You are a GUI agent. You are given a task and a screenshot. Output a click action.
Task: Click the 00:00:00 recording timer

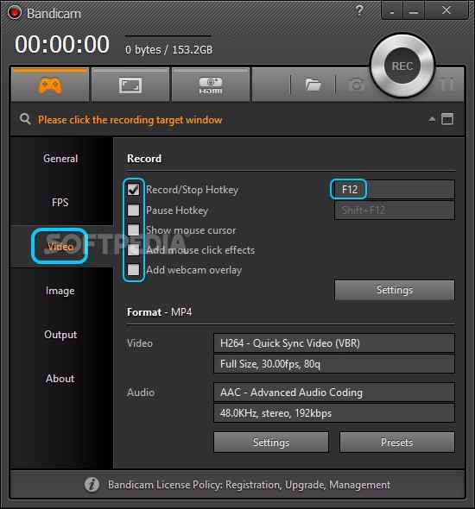tap(62, 44)
